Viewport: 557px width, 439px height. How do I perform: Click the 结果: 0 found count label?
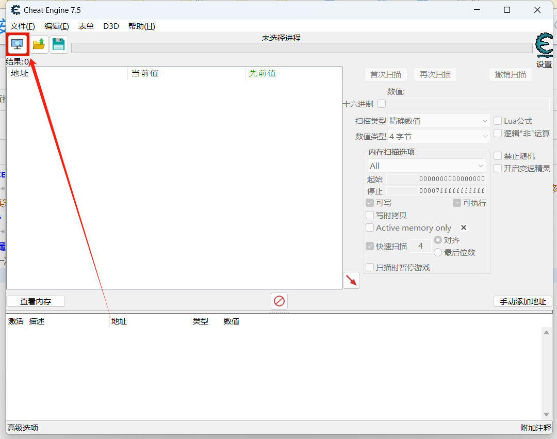17,62
